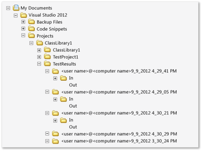Select the TestResults label
The width and height of the screenshot is (202, 151).
click(x=64, y=64)
